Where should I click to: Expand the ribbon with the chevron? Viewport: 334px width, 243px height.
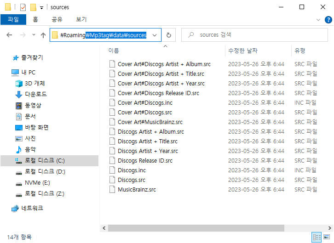(x=318, y=20)
